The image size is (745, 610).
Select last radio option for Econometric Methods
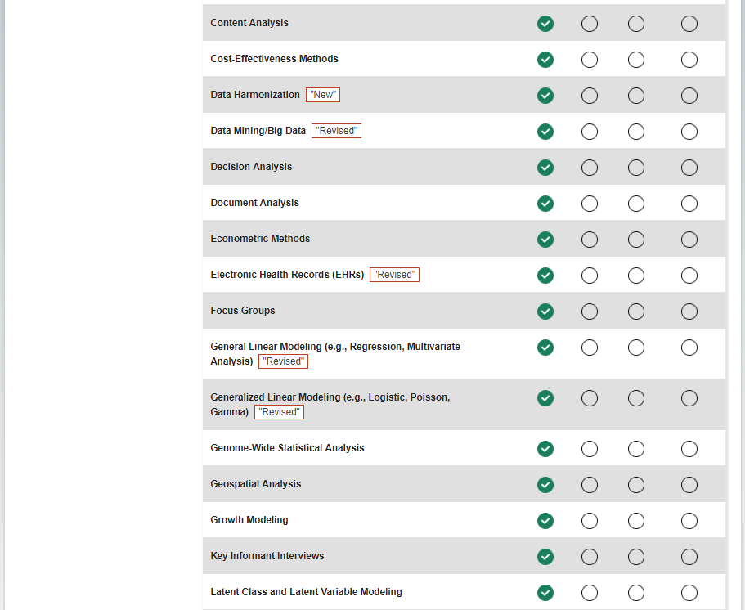pyautogui.click(x=689, y=240)
